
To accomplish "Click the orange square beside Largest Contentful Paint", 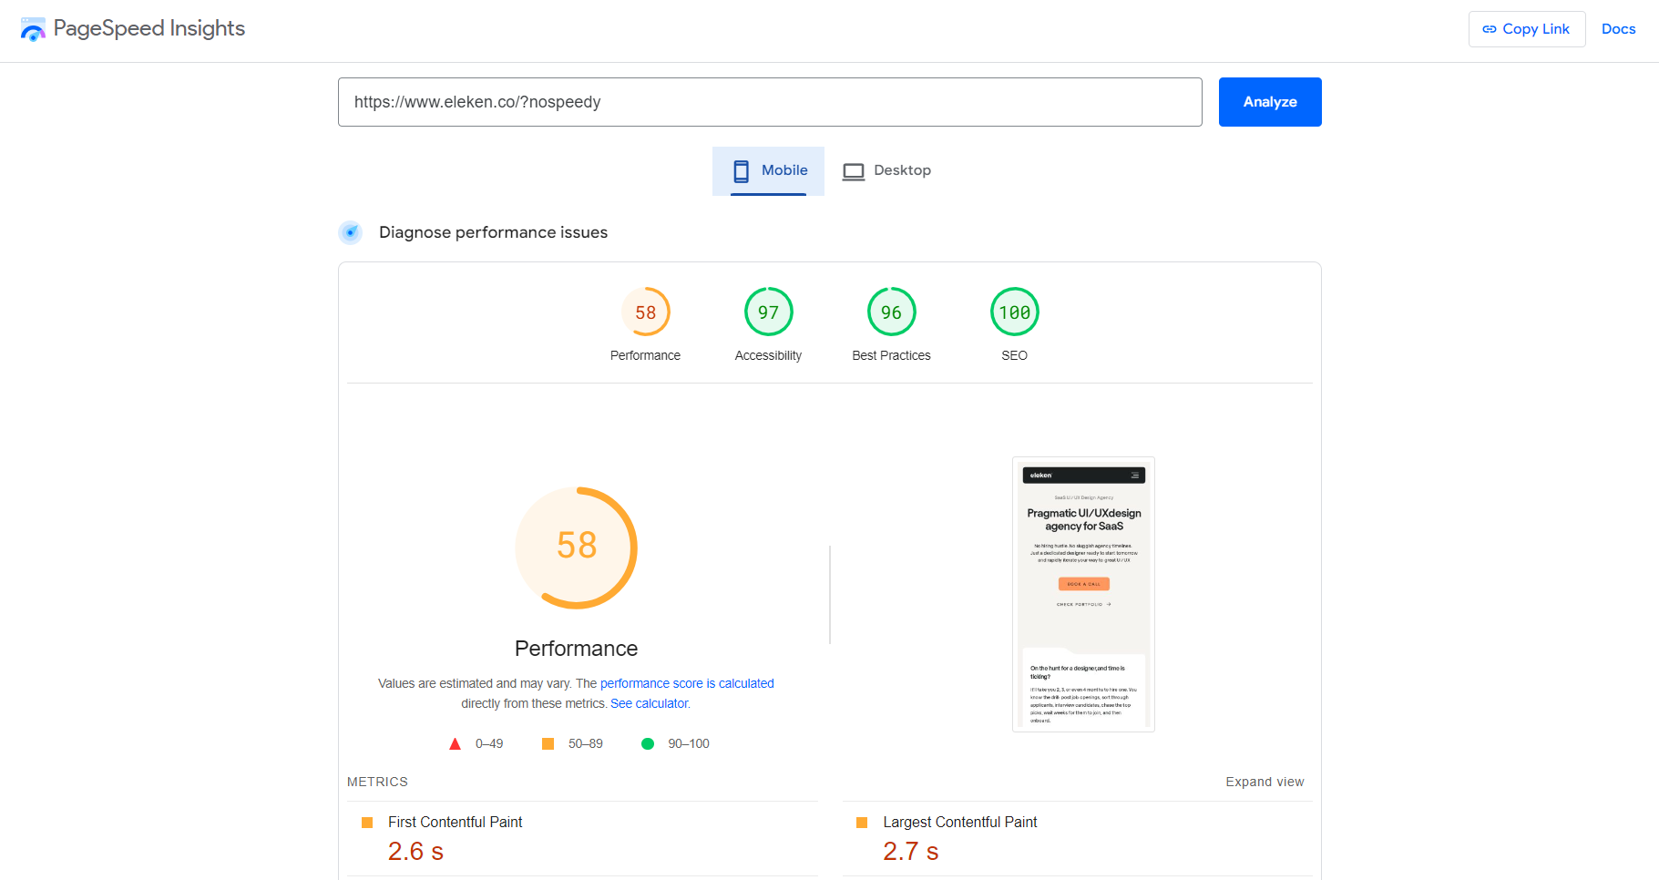I will (862, 823).
